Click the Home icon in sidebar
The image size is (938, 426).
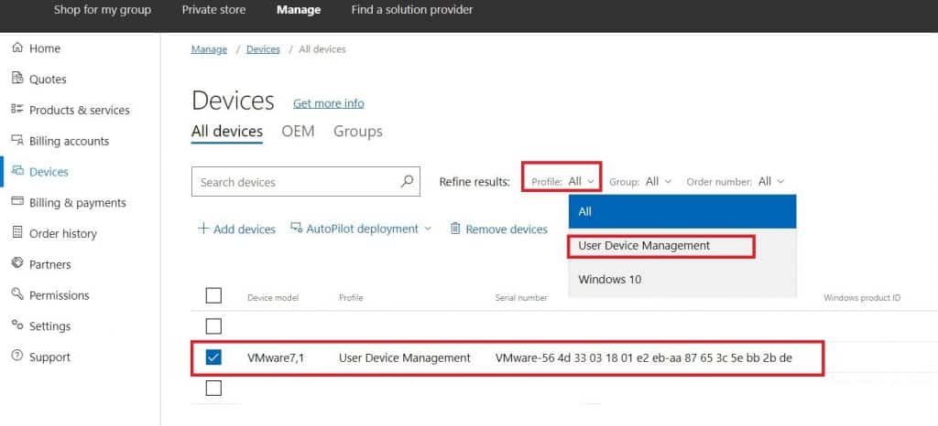[x=17, y=48]
